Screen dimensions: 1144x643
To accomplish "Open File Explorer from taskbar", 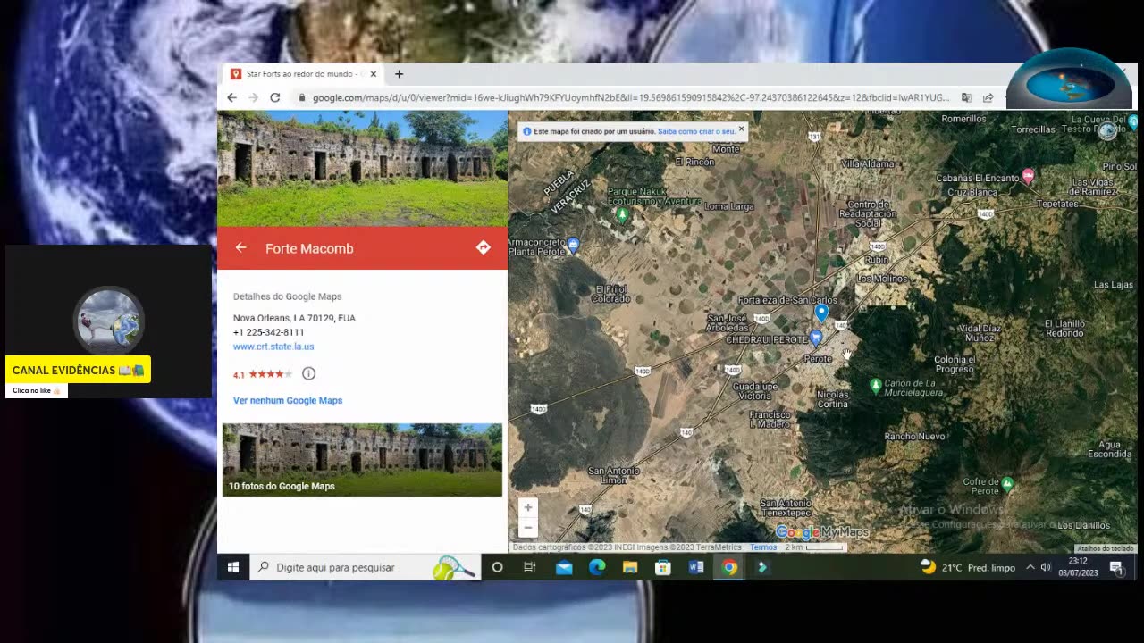I will [x=630, y=567].
